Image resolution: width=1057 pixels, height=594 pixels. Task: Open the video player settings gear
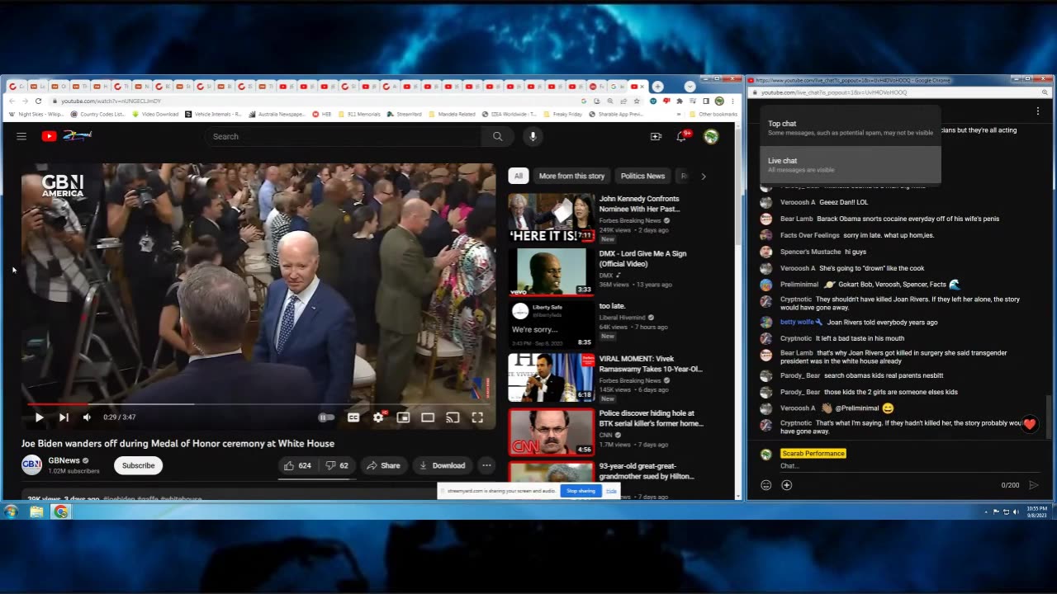378,417
